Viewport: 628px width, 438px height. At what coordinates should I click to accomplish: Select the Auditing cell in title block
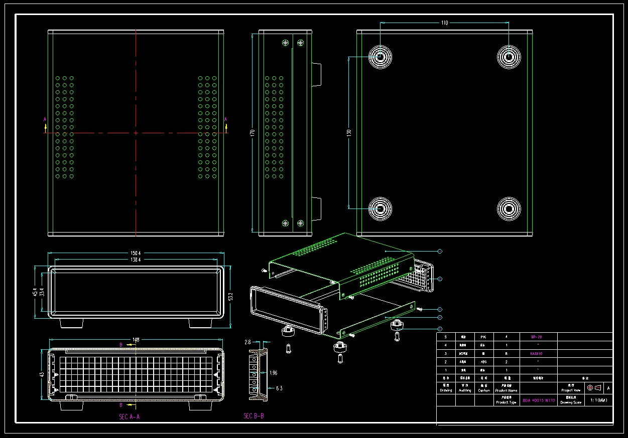coord(465,388)
